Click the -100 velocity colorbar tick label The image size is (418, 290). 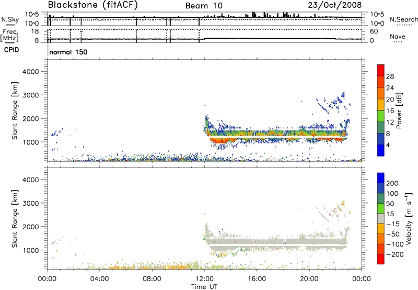coord(395,244)
